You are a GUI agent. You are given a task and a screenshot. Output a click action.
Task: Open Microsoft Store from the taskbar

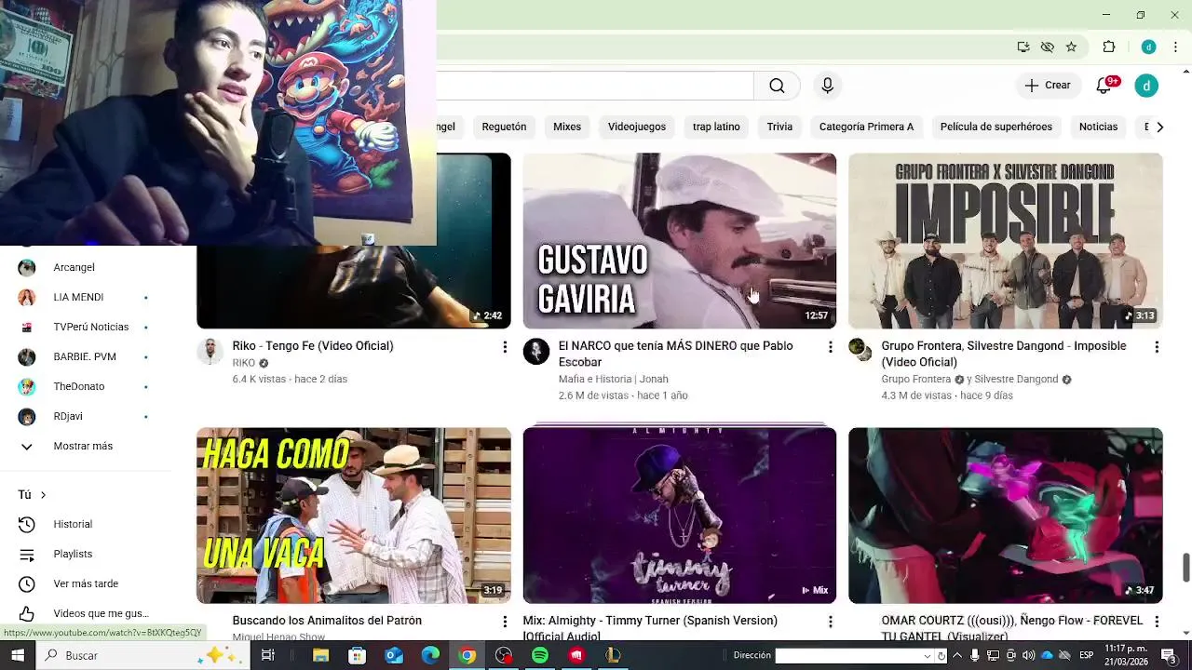pyautogui.click(x=357, y=655)
